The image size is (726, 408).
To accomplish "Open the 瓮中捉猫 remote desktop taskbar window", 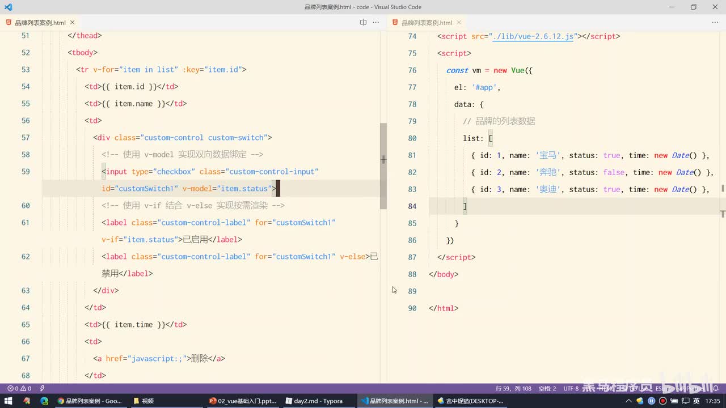I will [x=470, y=401].
